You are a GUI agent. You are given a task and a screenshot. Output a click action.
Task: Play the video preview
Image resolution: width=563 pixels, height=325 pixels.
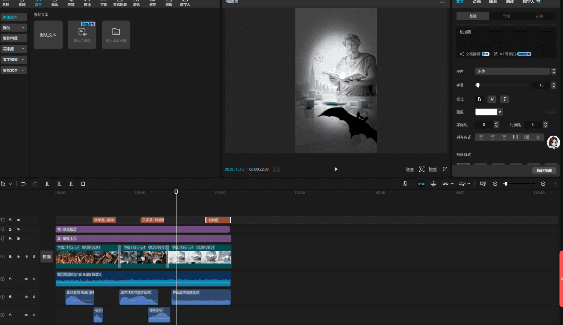336,169
